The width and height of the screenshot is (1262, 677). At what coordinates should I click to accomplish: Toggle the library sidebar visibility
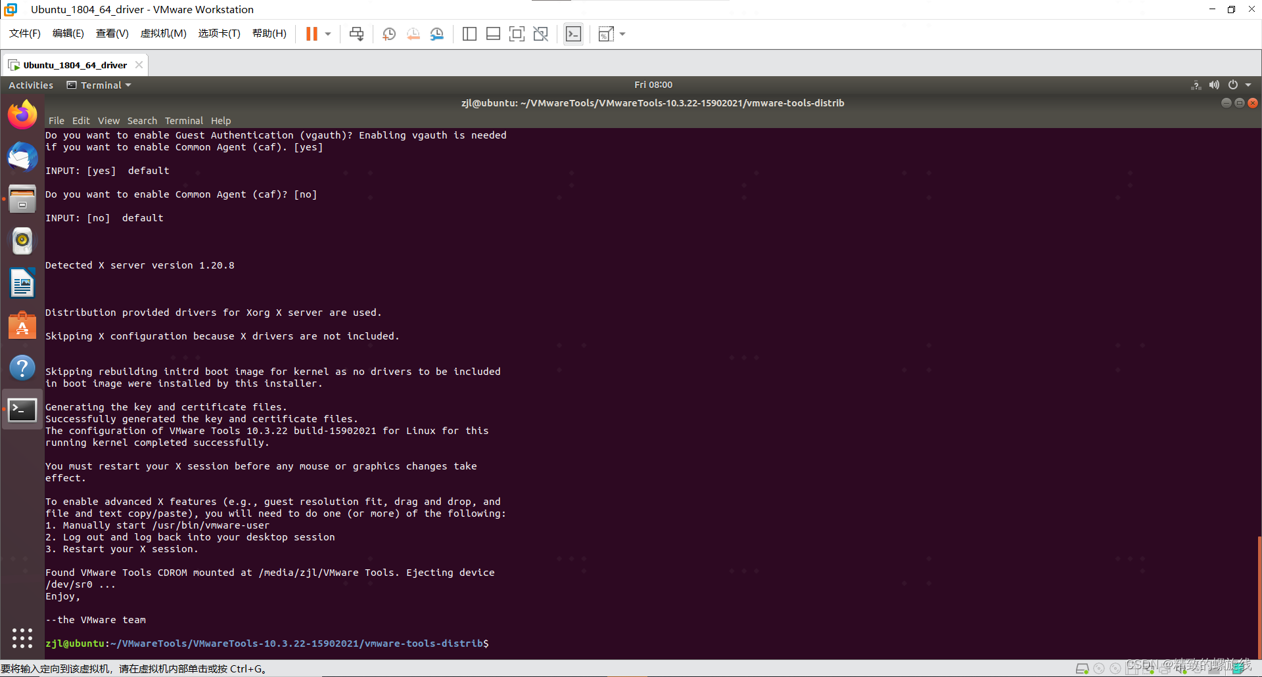click(469, 33)
